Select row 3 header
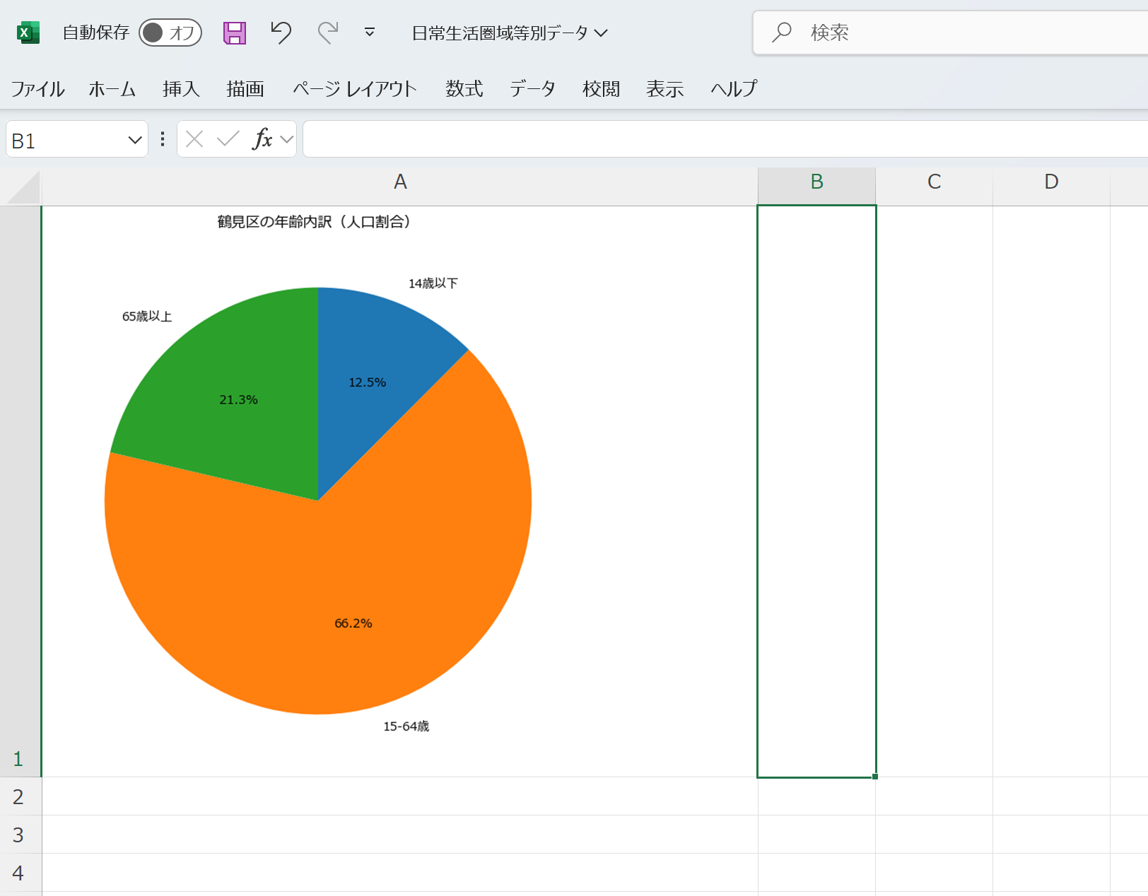1148x896 pixels. (x=19, y=835)
